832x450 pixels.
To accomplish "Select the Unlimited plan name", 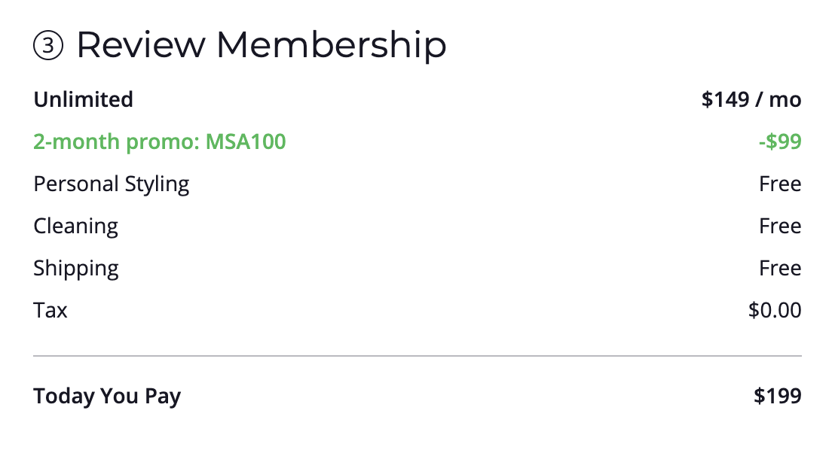I will click(x=84, y=99).
